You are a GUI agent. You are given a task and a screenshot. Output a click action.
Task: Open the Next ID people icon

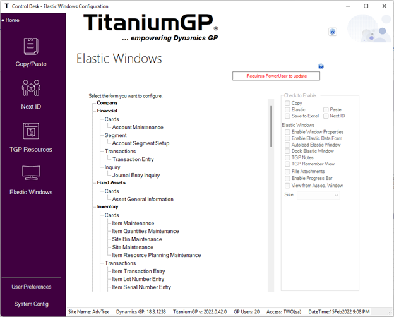tap(31, 88)
